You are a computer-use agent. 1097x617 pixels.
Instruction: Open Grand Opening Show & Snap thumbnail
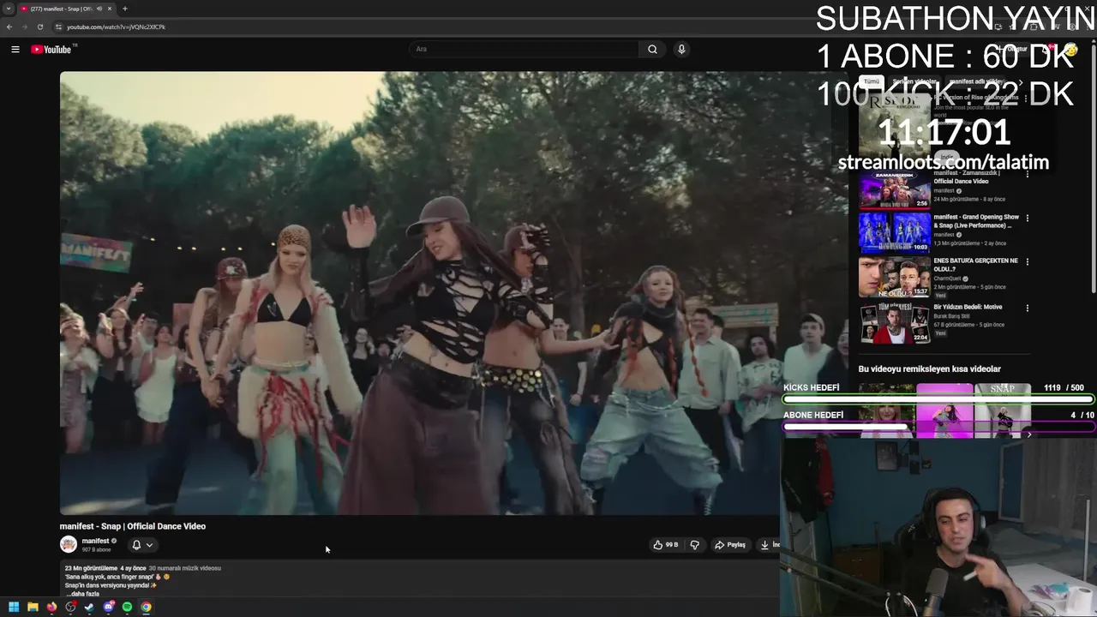(895, 233)
